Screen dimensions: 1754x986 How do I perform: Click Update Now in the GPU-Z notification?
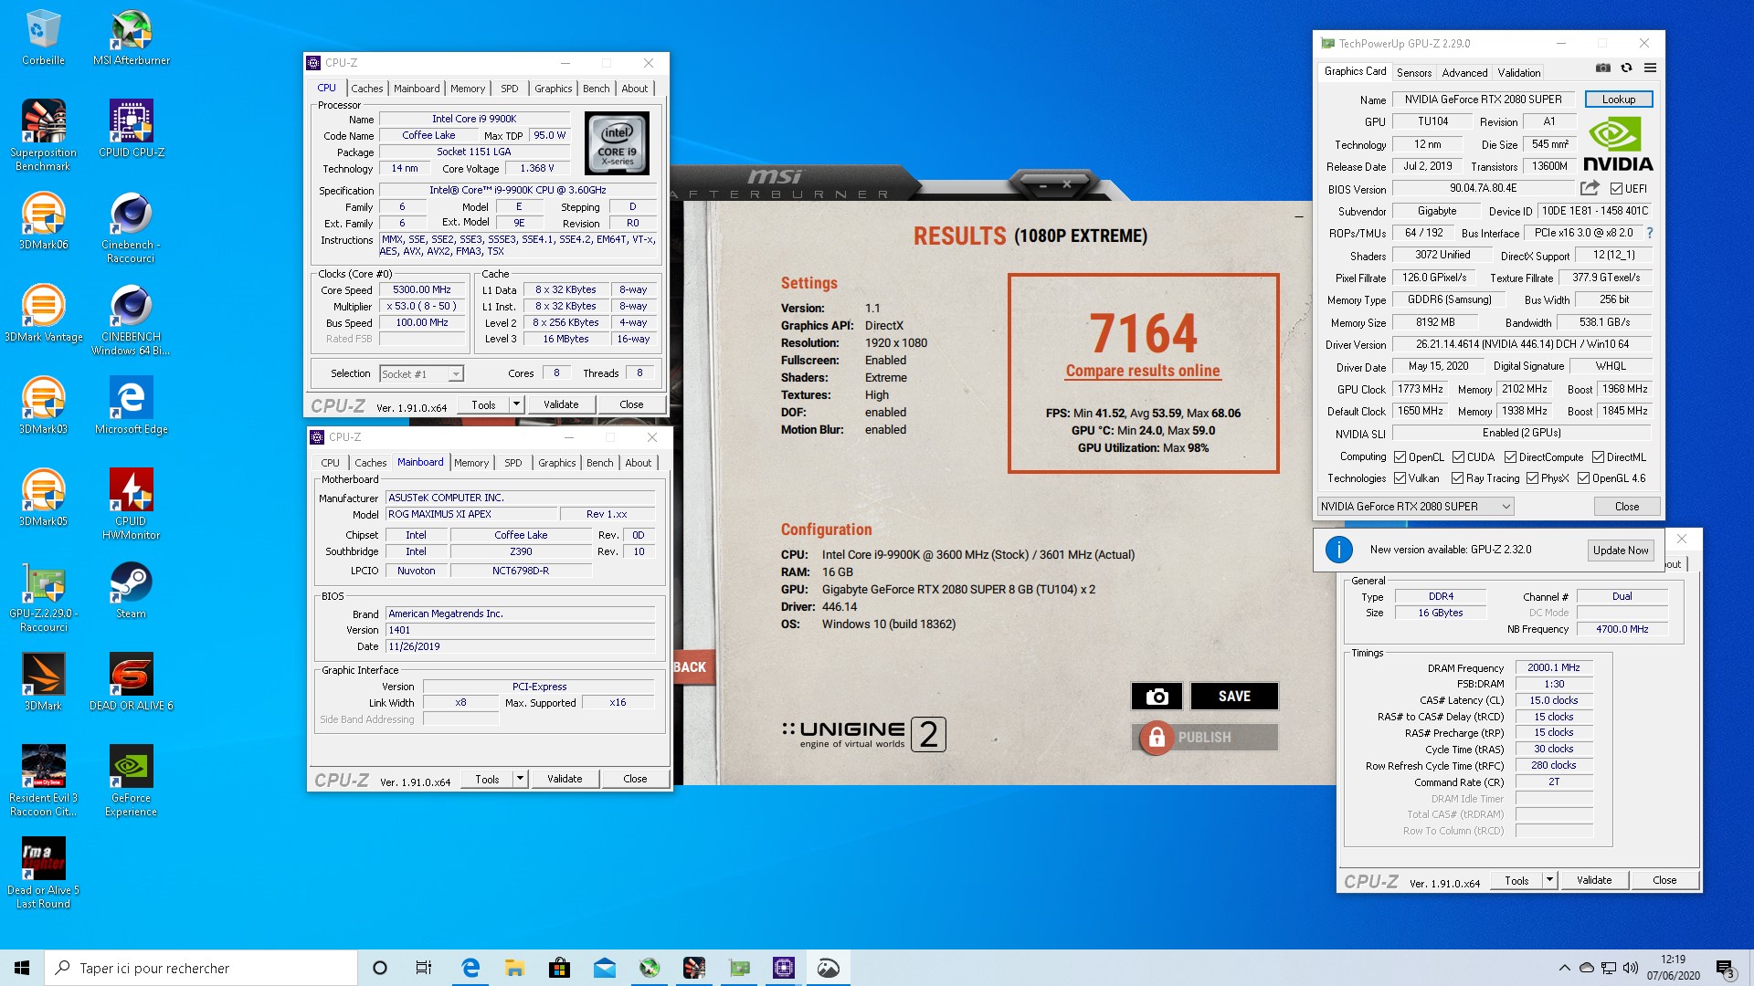[1621, 551]
